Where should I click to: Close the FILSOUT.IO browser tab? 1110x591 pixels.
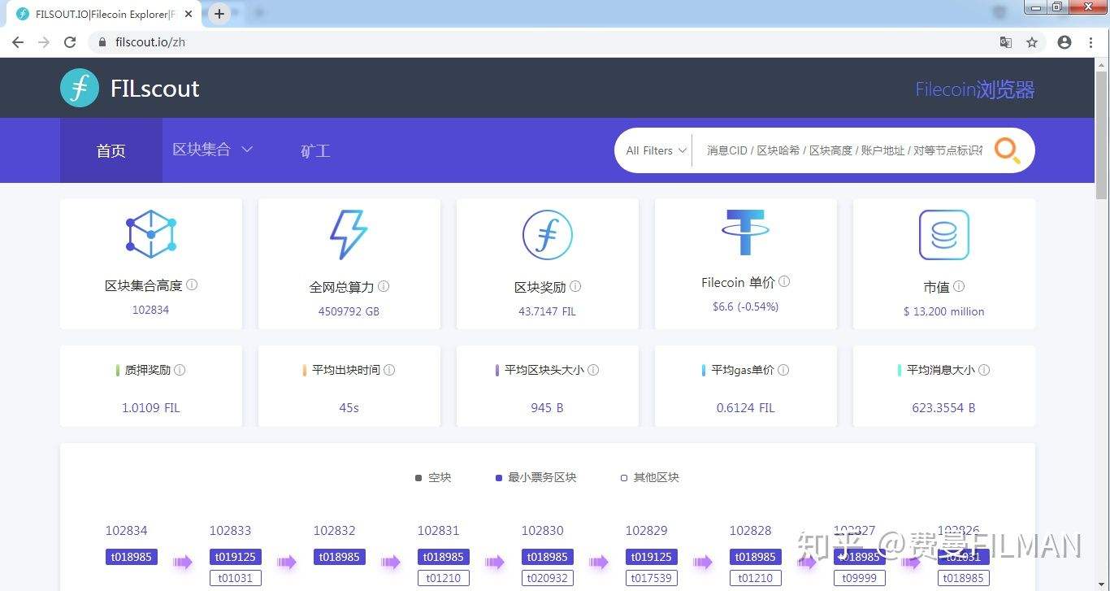(189, 14)
